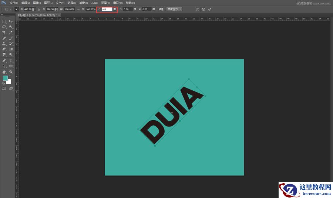This screenshot has width=333, height=198.
Task: Cancel the transform with the circle-slash button
Action: point(203,9)
